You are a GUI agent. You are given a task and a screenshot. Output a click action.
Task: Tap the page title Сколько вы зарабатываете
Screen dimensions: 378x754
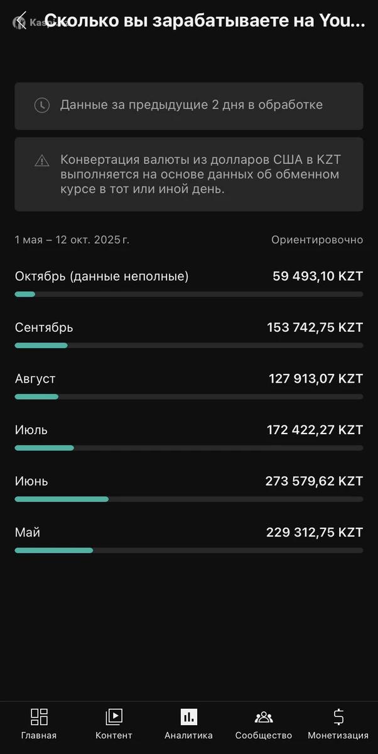click(204, 20)
